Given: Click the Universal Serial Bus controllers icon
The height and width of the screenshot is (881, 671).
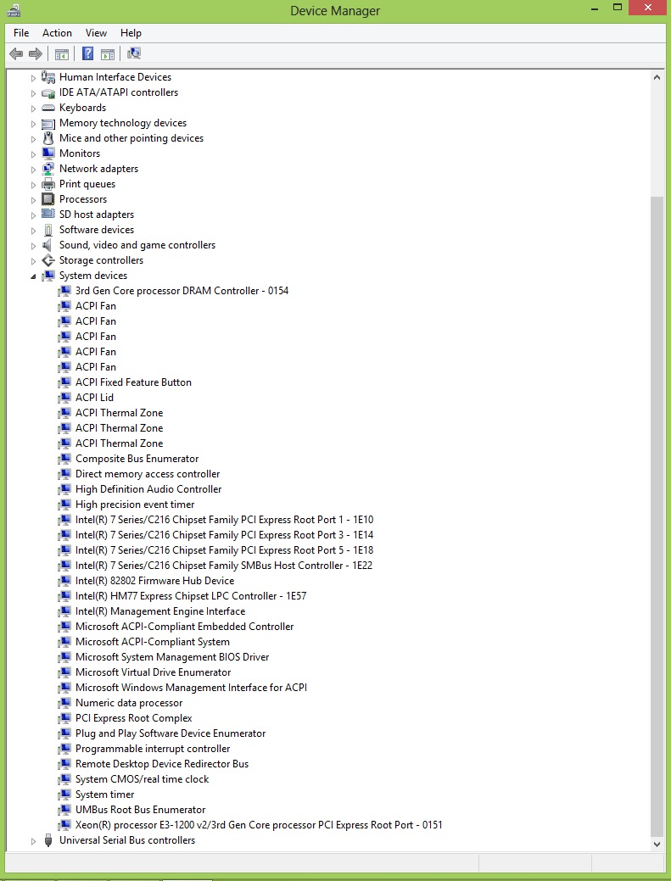Looking at the screenshot, I should [48, 840].
